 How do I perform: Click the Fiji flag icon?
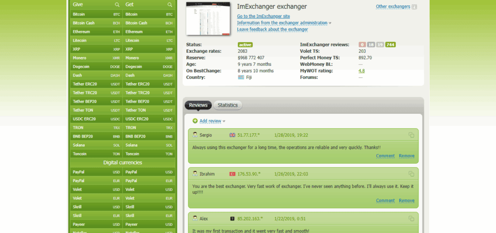[x=241, y=77]
